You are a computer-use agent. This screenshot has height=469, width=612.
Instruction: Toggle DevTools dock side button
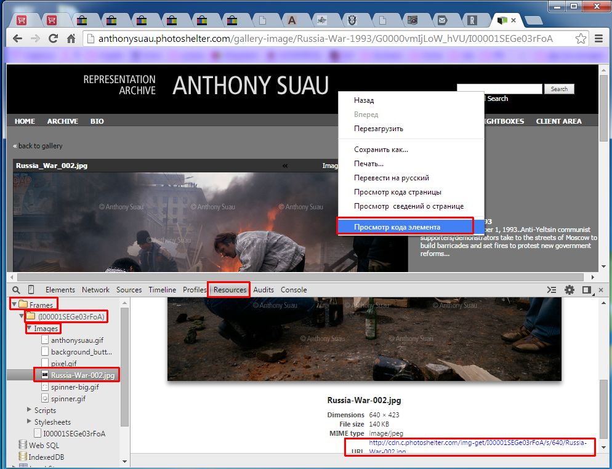[587, 290]
